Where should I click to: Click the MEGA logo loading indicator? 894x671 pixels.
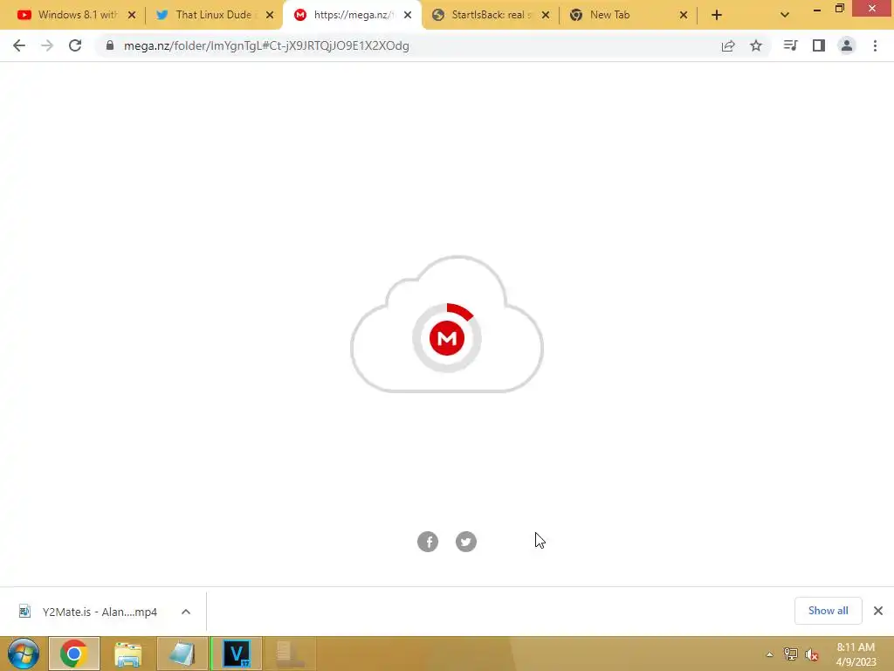click(447, 338)
